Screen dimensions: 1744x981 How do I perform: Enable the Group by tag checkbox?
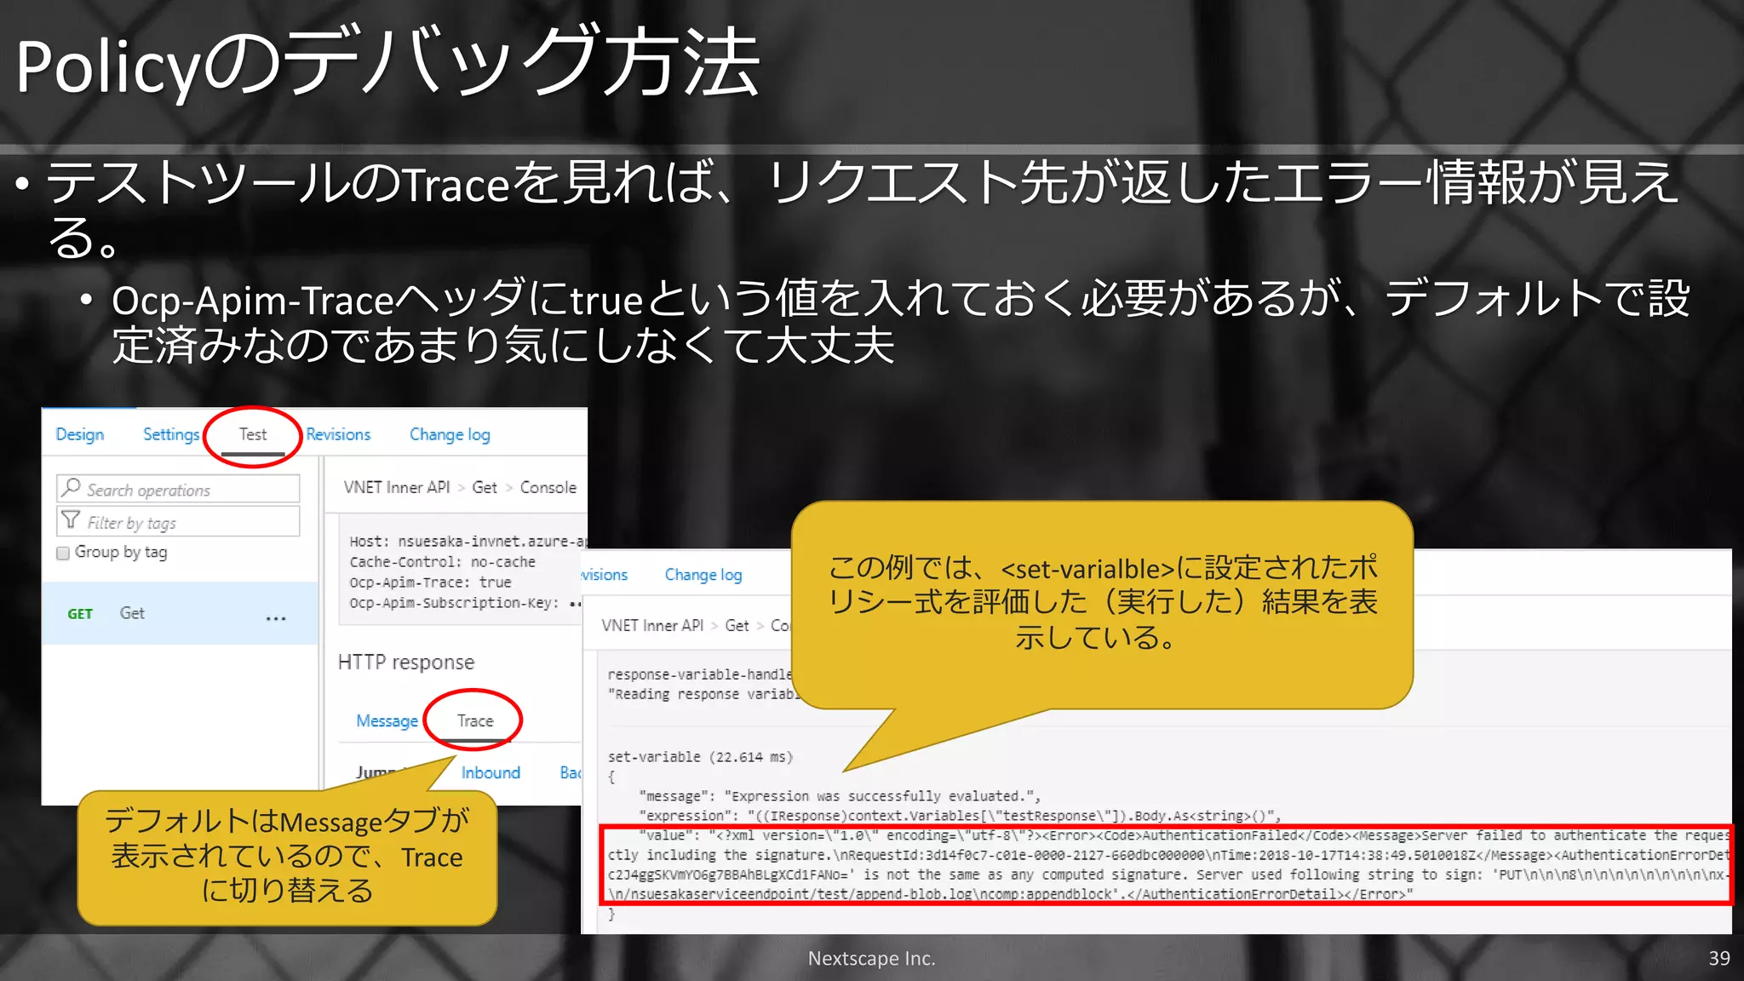pos(63,554)
